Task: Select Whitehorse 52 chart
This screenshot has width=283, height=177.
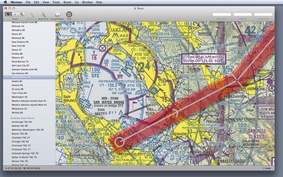Action: [x=19, y=109]
